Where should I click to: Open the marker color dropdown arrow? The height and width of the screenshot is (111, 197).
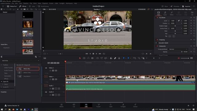click(x=130, y=58)
